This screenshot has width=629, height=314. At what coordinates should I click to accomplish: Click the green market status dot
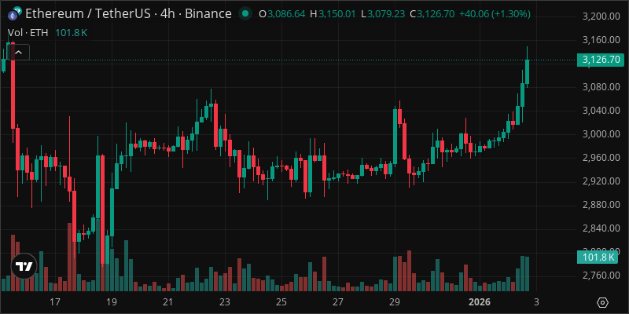245,14
